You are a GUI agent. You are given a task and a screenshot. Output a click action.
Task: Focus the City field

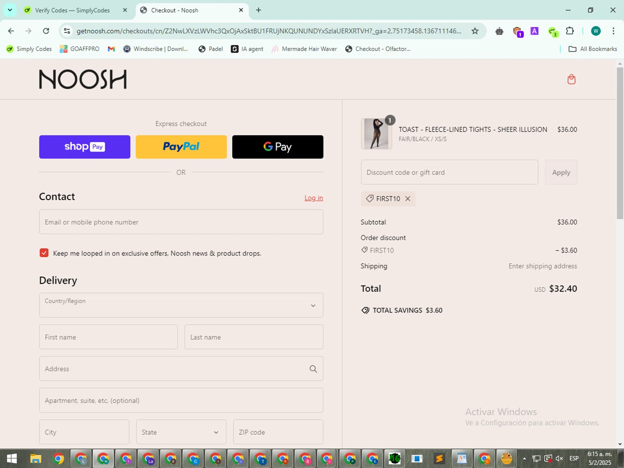click(x=84, y=432)
